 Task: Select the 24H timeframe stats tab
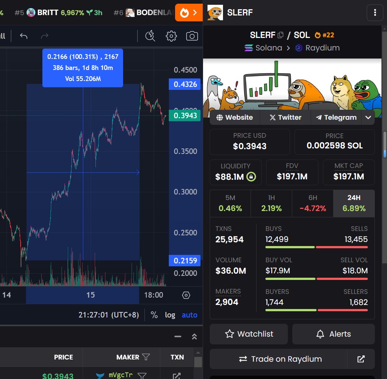pyautogui.click(x=354, y=203)
